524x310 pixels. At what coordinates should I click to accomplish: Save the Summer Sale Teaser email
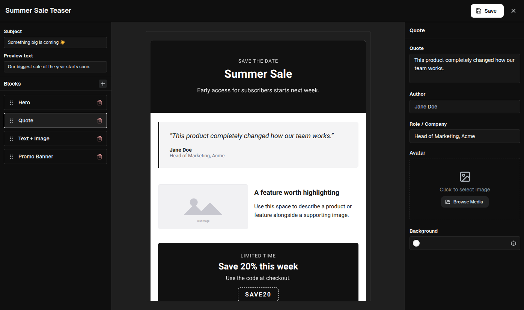point(487,11)
